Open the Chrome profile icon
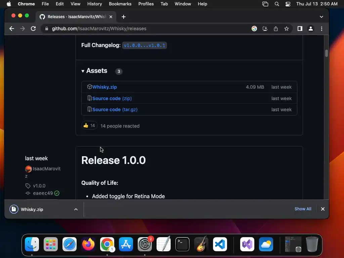The height and width of the screenshot is (258, 344). tap(311, 29)
